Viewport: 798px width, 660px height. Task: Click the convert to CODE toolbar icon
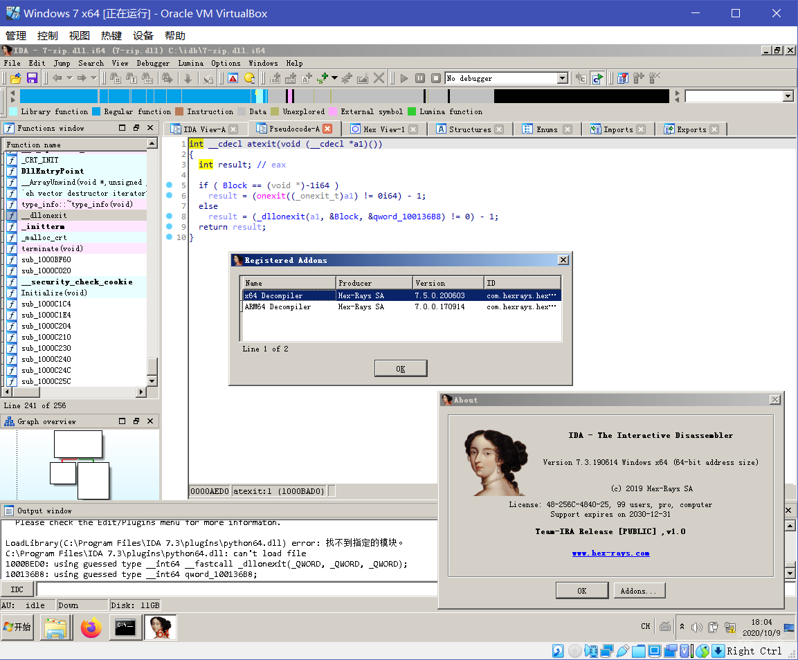tap(275, 78)
